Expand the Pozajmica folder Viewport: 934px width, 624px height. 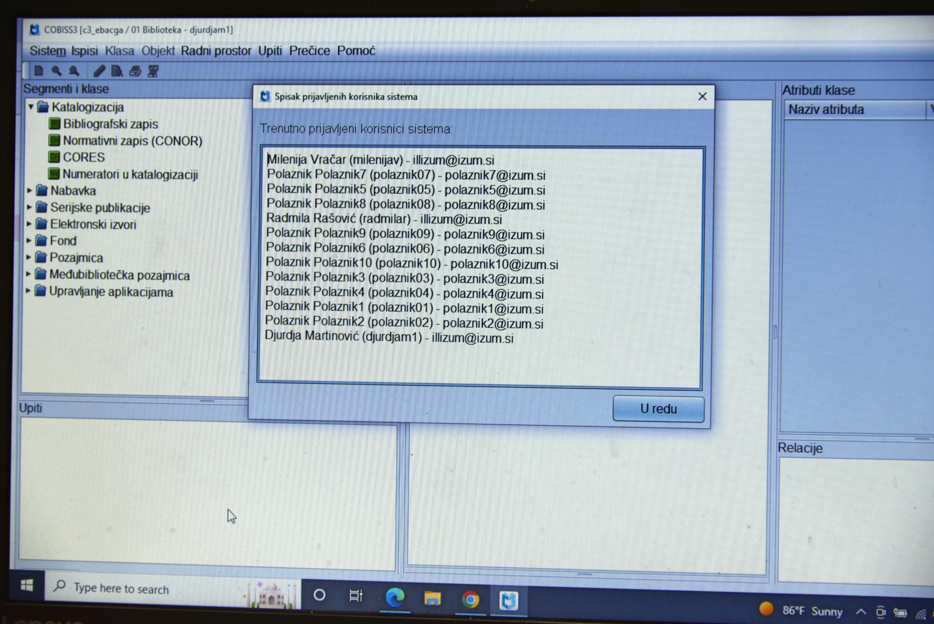29,257
